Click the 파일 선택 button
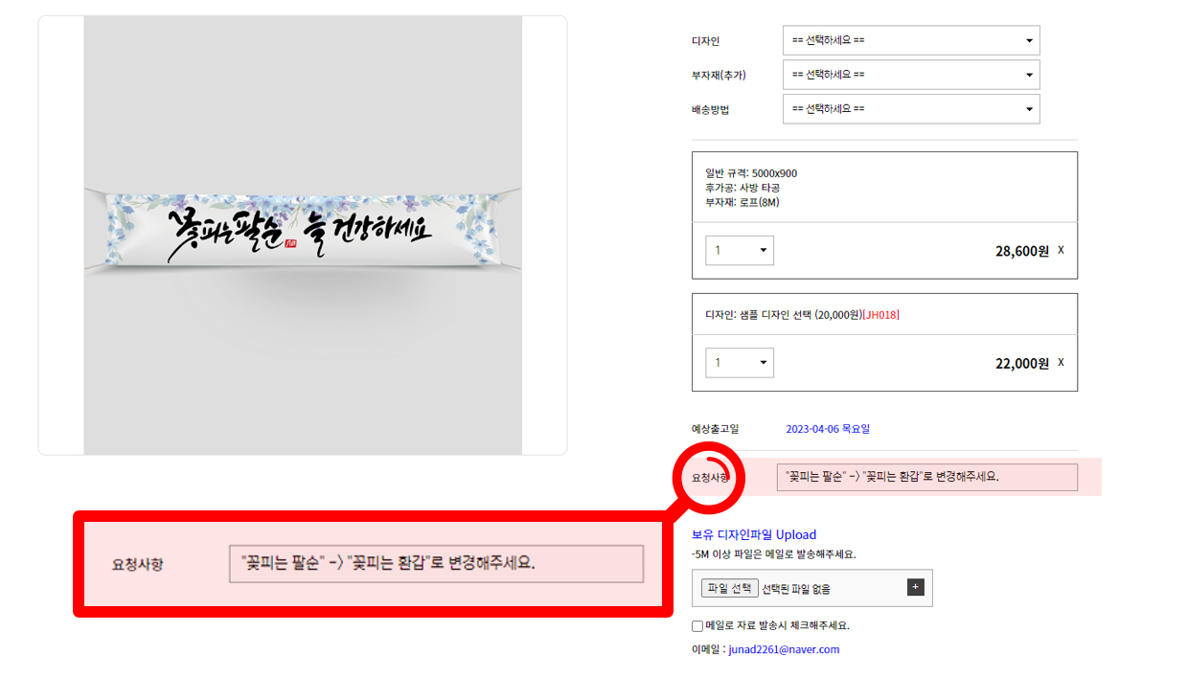This screenshot has width=1188, height=677. [729, 588]
